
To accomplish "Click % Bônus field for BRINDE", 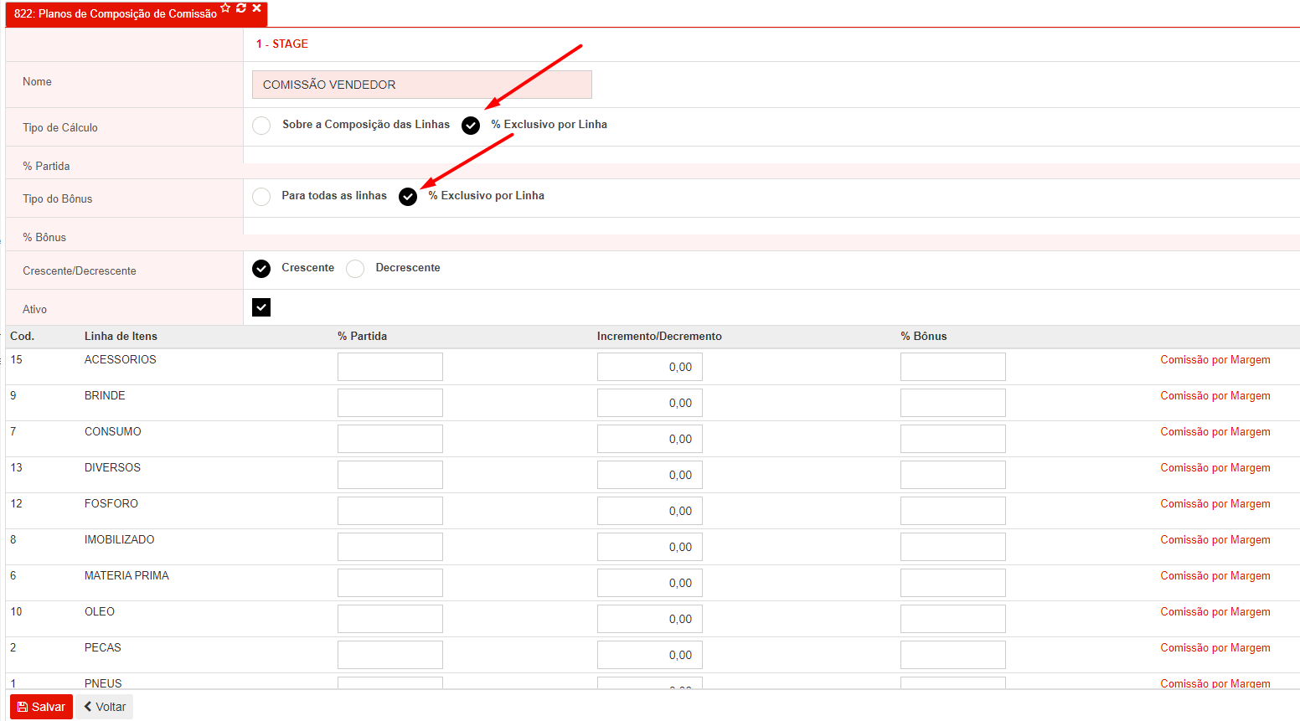I will (x=953, y=403).
